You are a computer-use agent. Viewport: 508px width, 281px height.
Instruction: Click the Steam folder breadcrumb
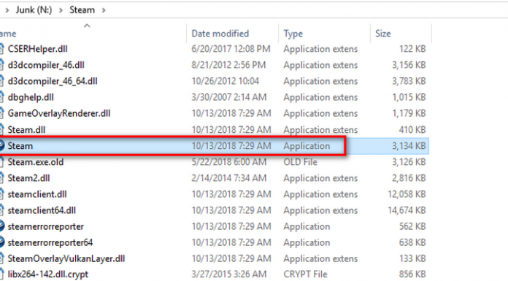point(82,10)
